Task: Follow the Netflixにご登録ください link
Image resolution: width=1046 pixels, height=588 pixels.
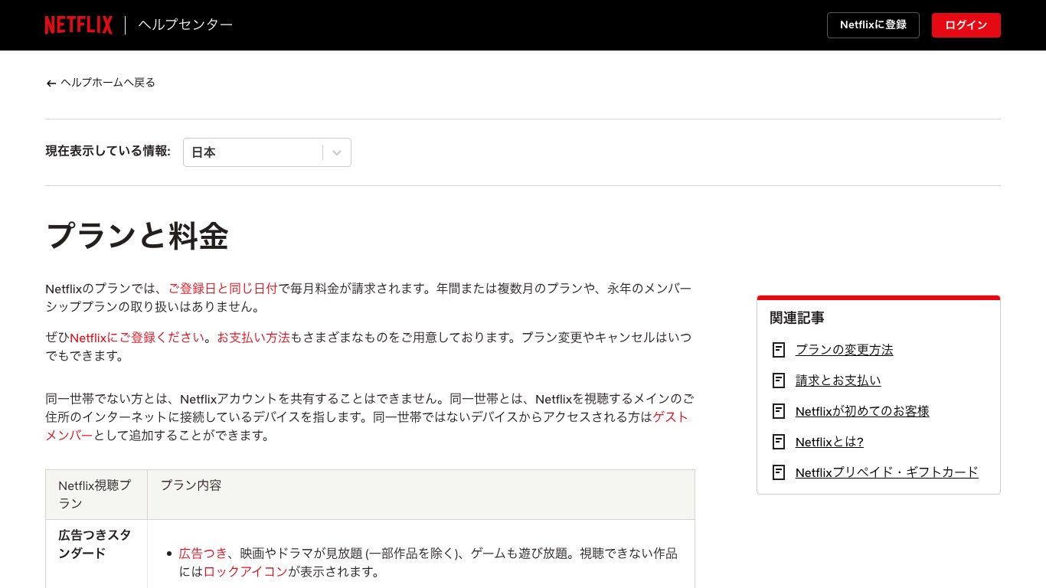Action: click(137, 338)
